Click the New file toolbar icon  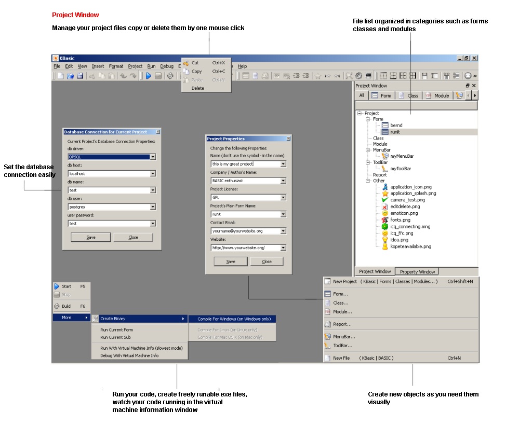[61, 76]
